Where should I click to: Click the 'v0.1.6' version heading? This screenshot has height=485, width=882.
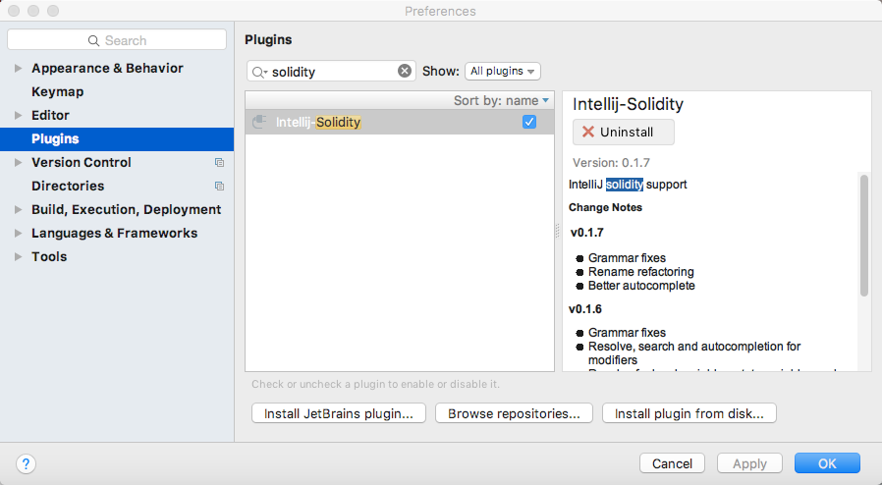[x=585, y=309]
